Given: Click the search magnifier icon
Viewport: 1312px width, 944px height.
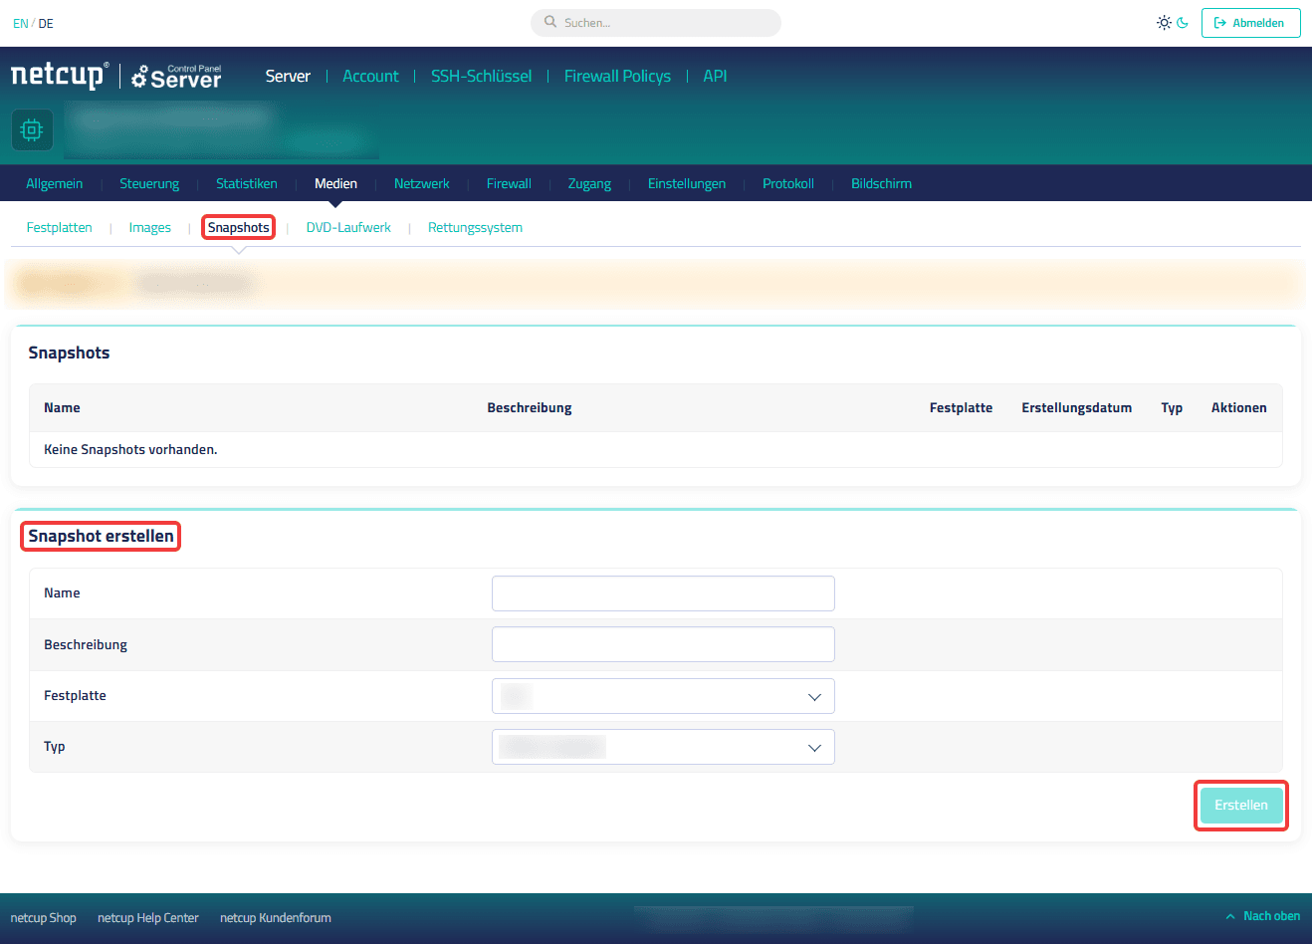Looking at the screenshot, I should [x=550, y=22].
